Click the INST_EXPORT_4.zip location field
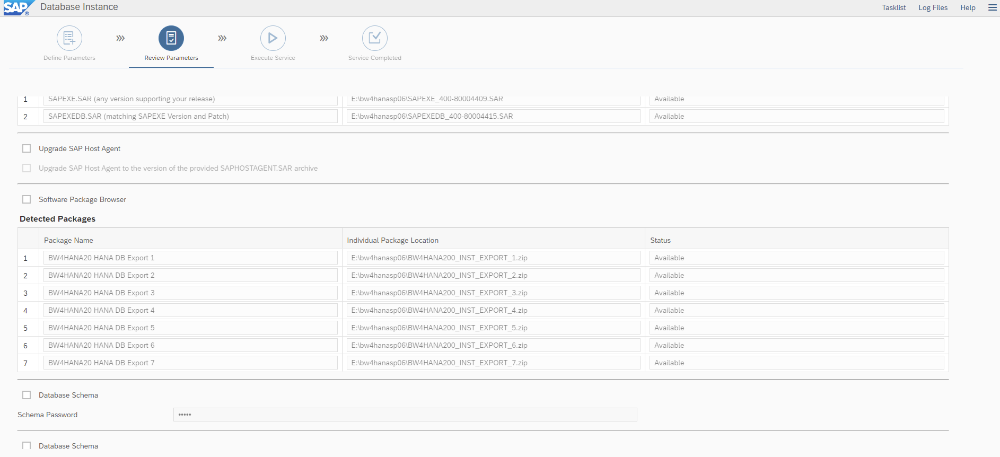Screen dimensions: 1000x457 494,310
